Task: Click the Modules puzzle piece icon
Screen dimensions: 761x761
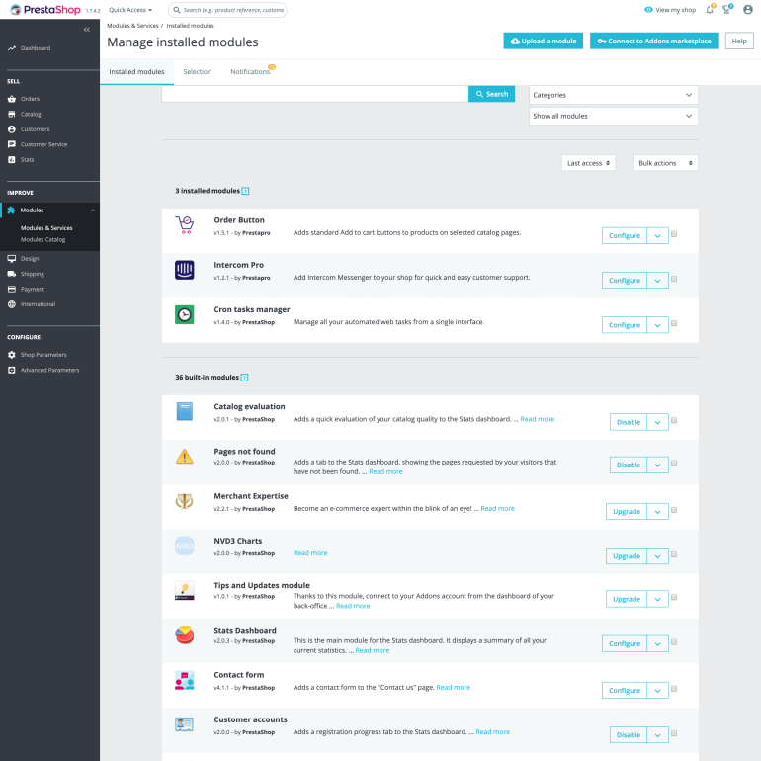Action: tap(11, 211)
